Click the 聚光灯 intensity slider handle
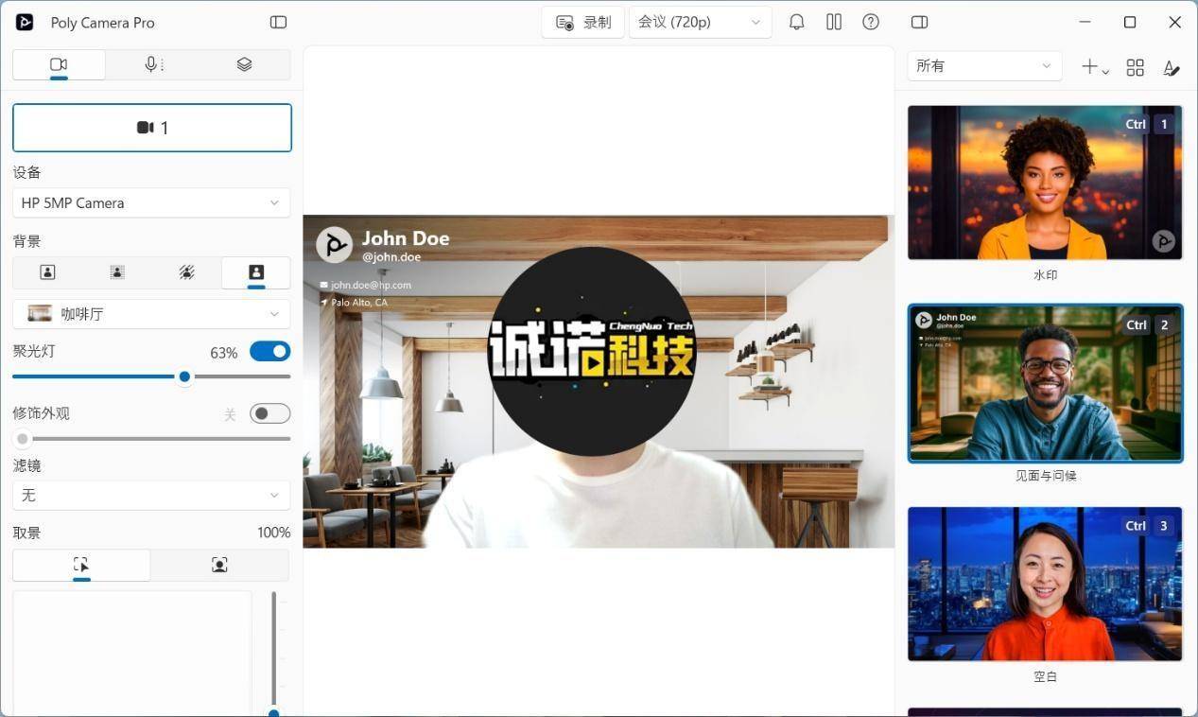1198x717 pixels. click(184, 376)
